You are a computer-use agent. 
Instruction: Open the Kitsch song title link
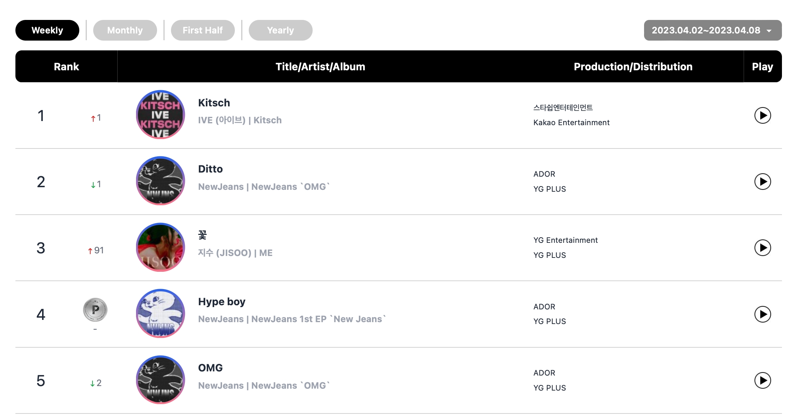click(214, 103)
